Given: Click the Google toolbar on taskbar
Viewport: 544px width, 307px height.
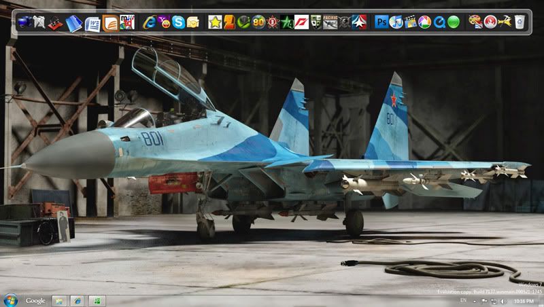Looking at the screenshot, I should coord(35,301).
